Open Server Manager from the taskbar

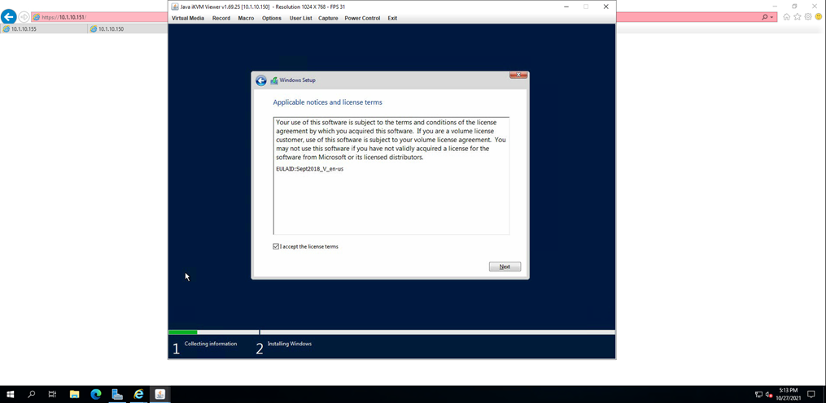tap(117, 394)
